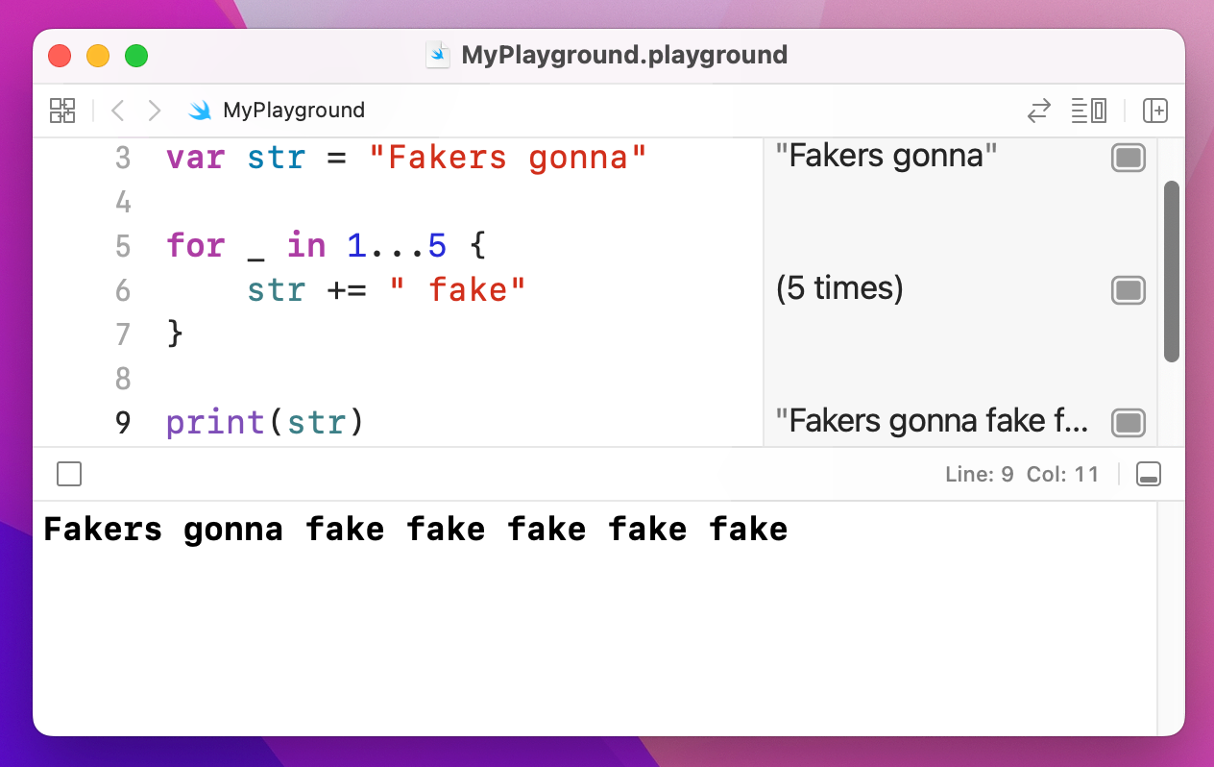Click the back navigation chevron
Viewport: 1214px width, 767px height.
[x=116, y=110]
